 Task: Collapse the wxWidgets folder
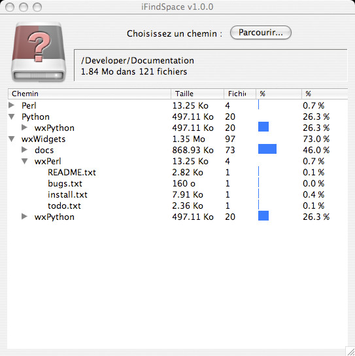click(11, 139)
